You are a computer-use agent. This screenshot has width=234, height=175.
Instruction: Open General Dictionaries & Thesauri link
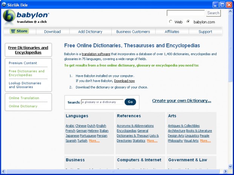[133, 133]
